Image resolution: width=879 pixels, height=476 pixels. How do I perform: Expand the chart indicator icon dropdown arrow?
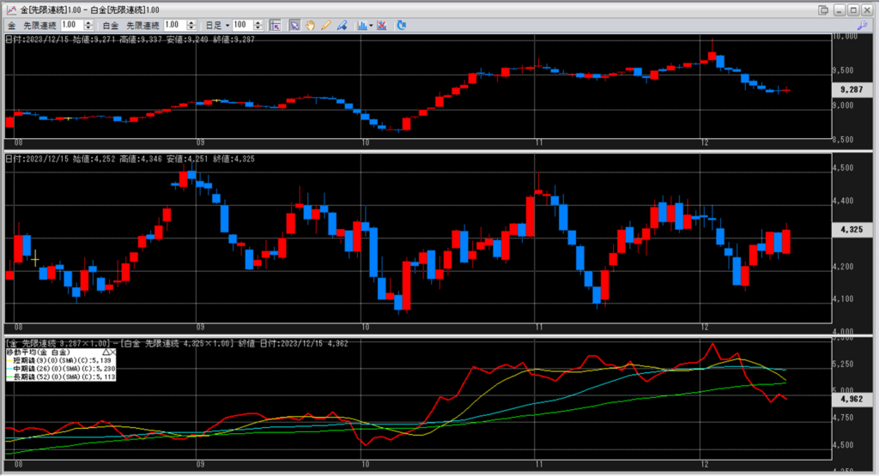click(x=371, y=25)
